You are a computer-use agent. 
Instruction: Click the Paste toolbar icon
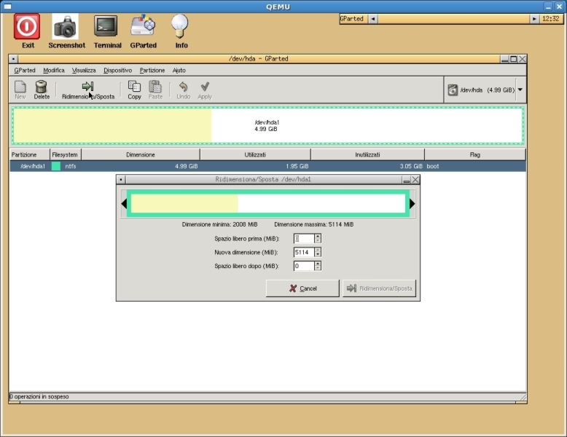coord(155,90)
